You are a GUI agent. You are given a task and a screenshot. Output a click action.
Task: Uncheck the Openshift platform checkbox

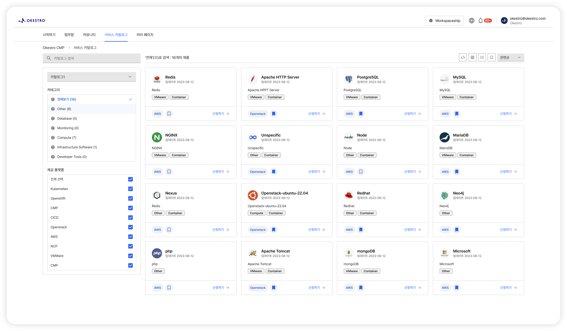click(130, 198)
